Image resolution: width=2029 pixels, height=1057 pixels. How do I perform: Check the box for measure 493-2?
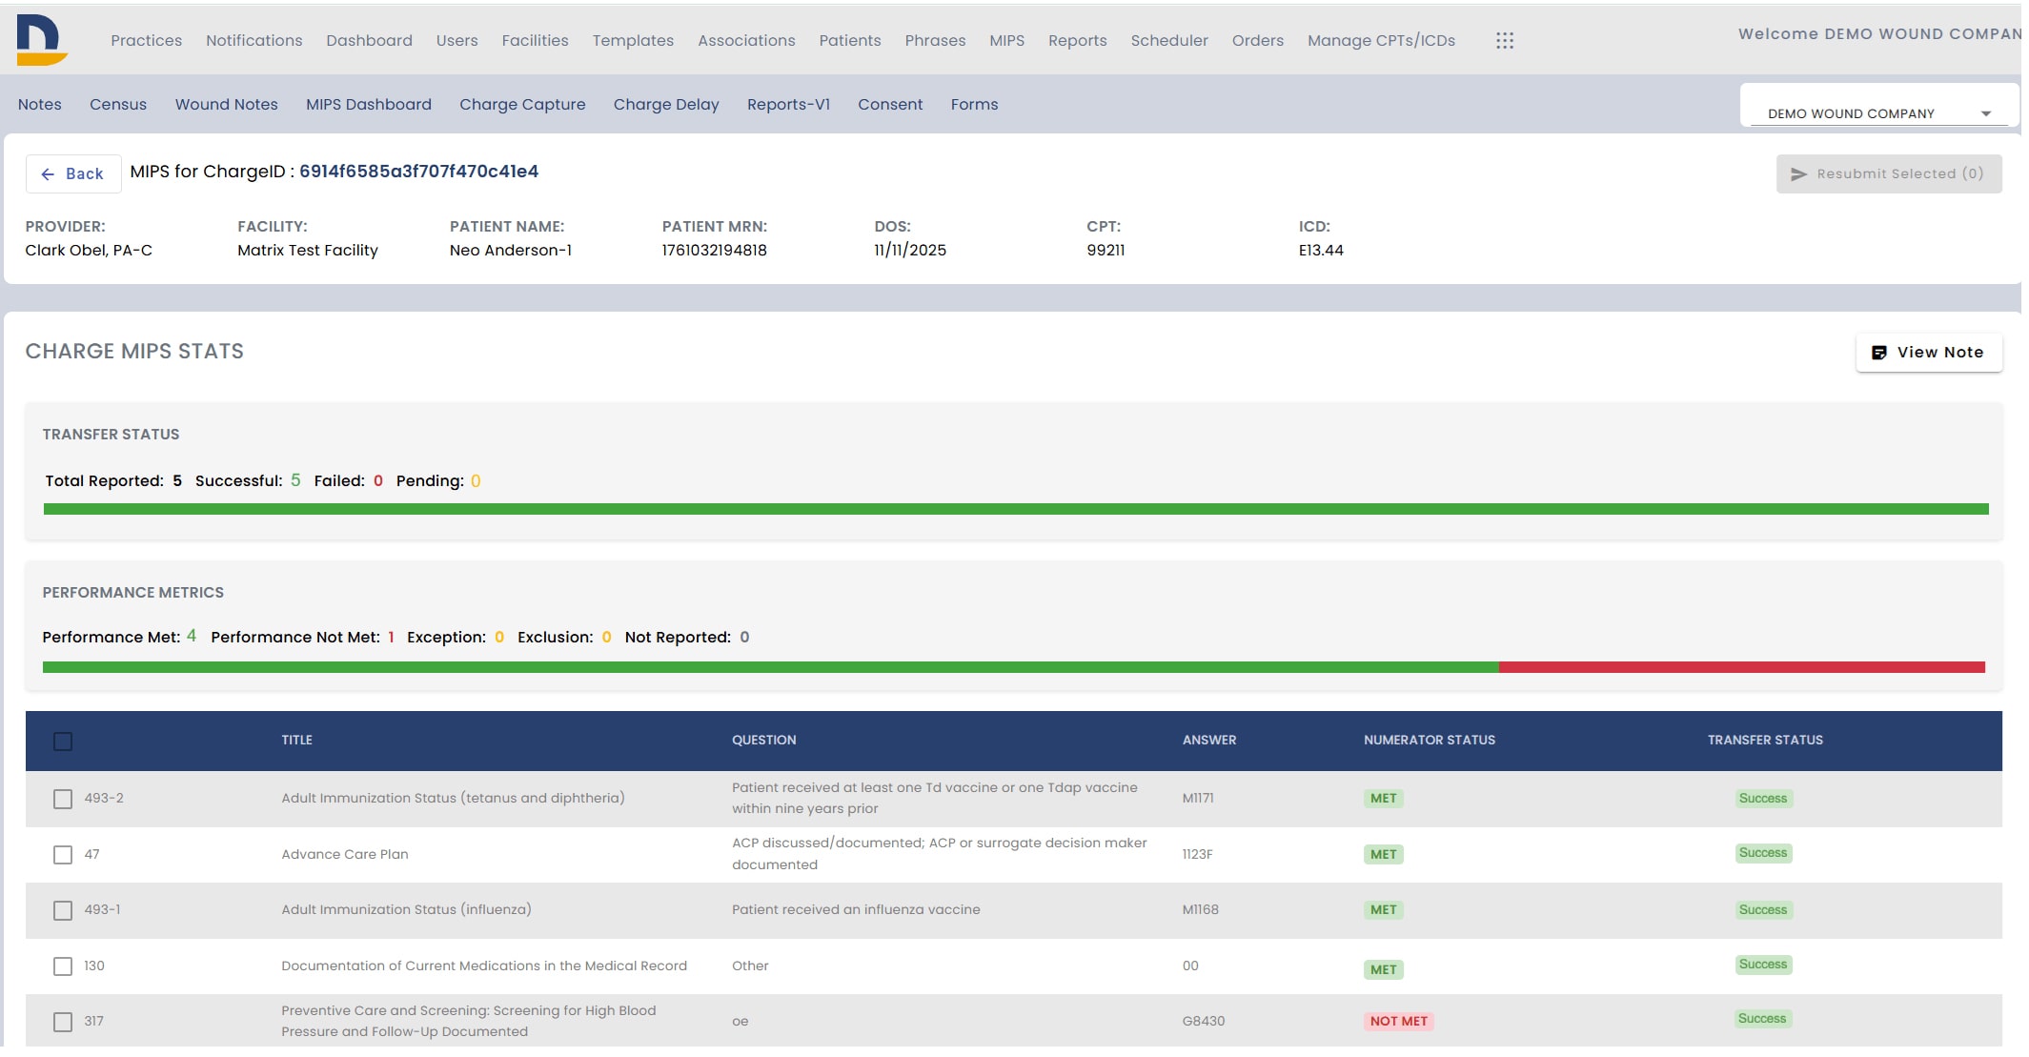pyautogui.click(x=63, y=799)
